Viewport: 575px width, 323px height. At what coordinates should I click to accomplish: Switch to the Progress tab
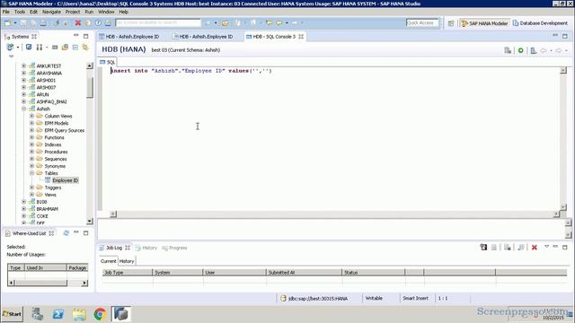click(x=174, y=248)
